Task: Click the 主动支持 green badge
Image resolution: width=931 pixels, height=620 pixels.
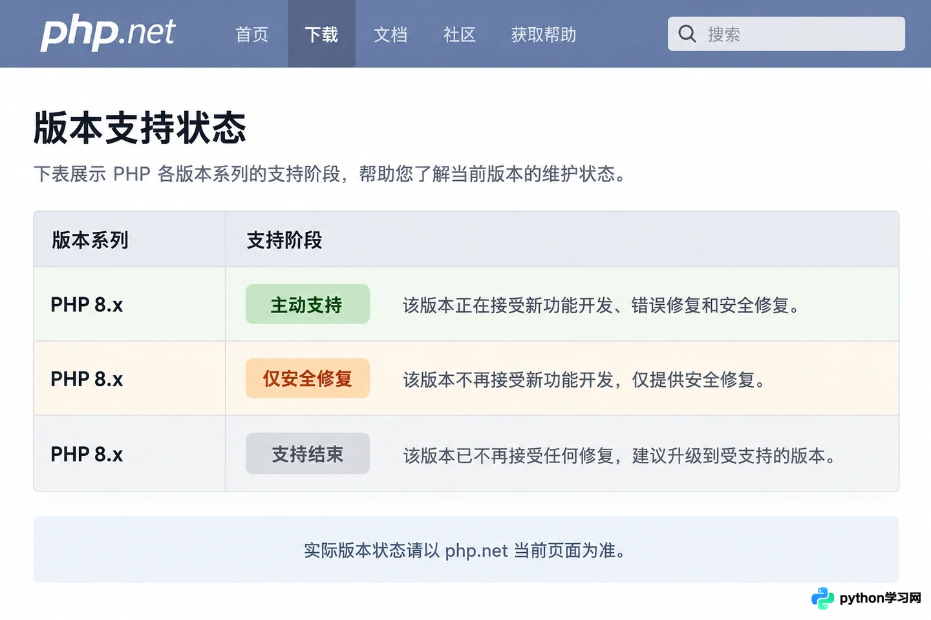Action: point(308,304)
